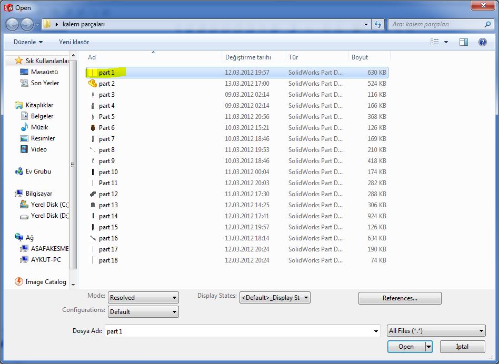Open the All Files type filter dropdown
499x364 pixels.
(436, 331)
